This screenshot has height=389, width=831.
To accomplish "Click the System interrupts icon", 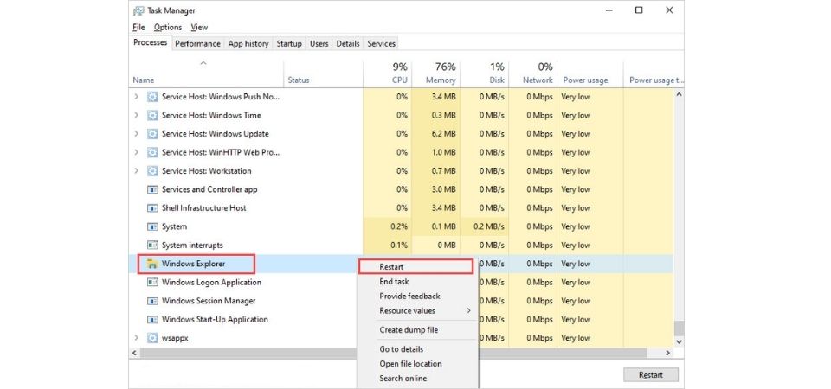I will pos(152,245).
